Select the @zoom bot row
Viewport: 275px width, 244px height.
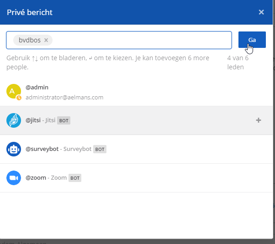pyautogui.click(x=137, y=178)
